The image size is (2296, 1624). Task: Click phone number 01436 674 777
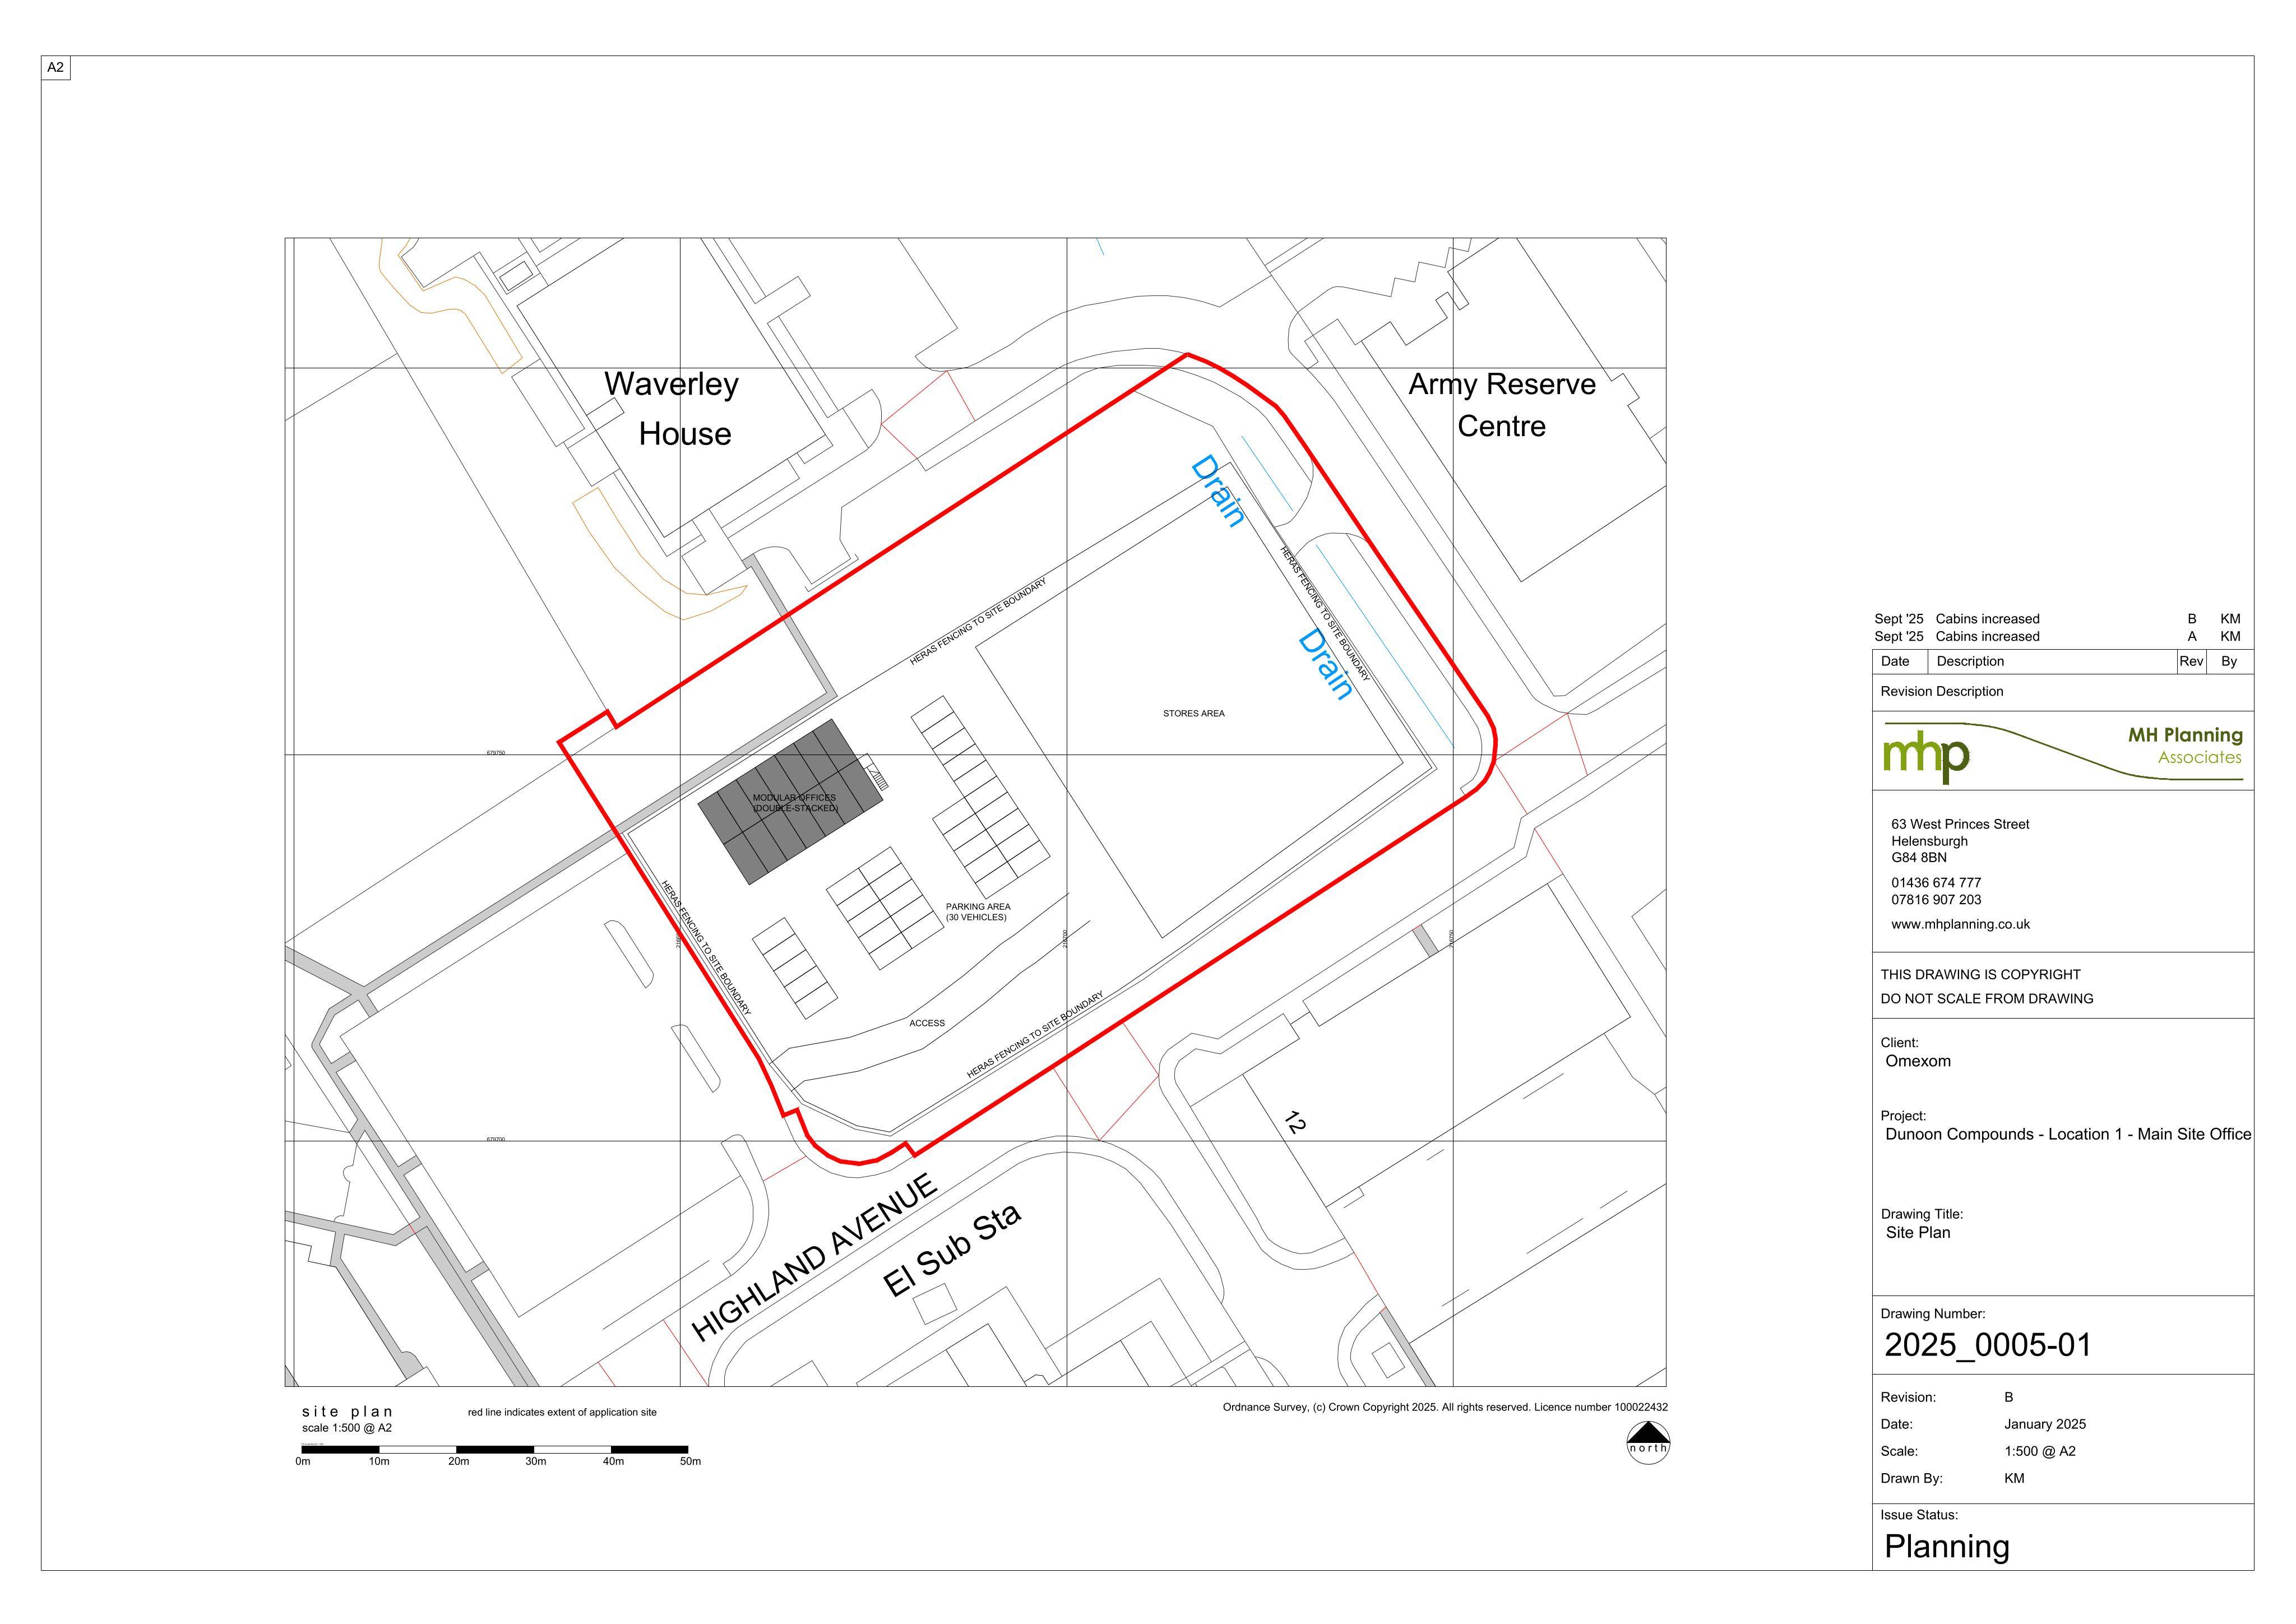click(1936, 883)
